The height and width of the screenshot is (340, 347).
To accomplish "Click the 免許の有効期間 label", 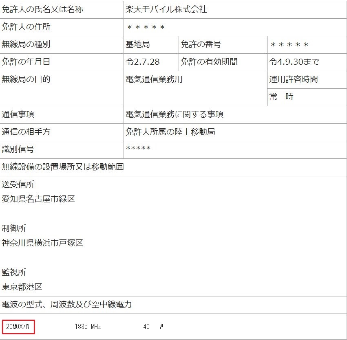I will (209, 61).
